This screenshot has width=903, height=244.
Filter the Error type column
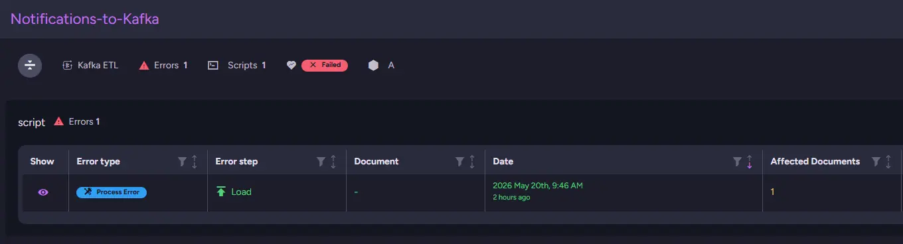[x=183, y=161]
